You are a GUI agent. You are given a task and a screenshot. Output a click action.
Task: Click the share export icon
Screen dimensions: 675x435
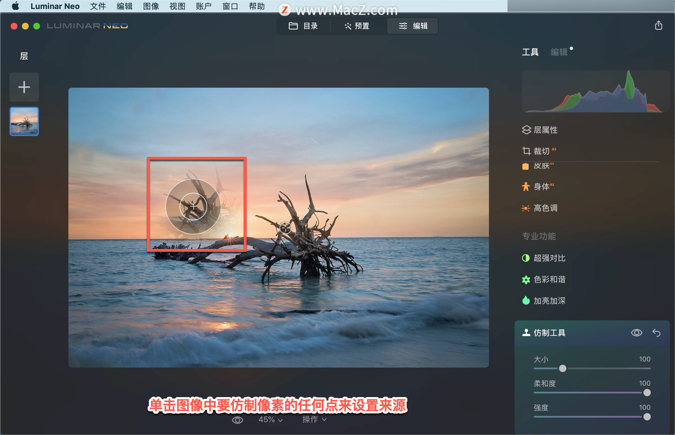click(x=658, y=25)
